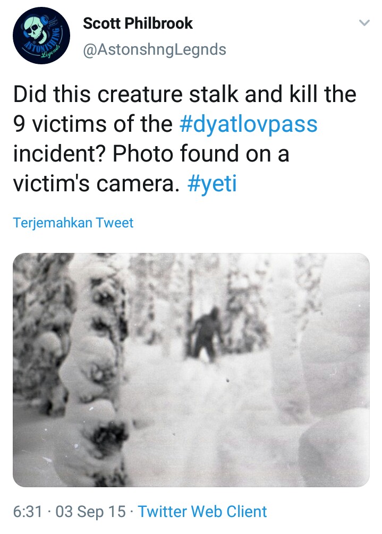Open the #yeti hashtag

[212, 183]
